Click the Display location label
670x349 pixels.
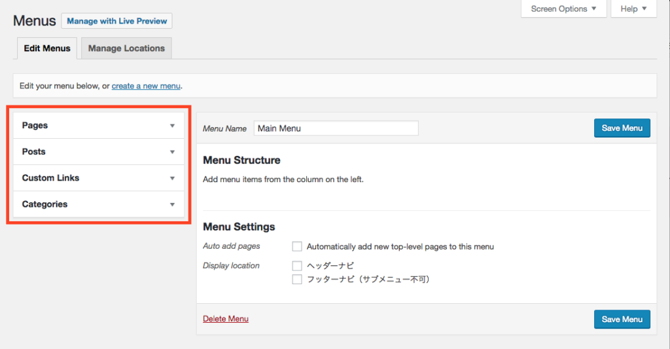point(231,266)
